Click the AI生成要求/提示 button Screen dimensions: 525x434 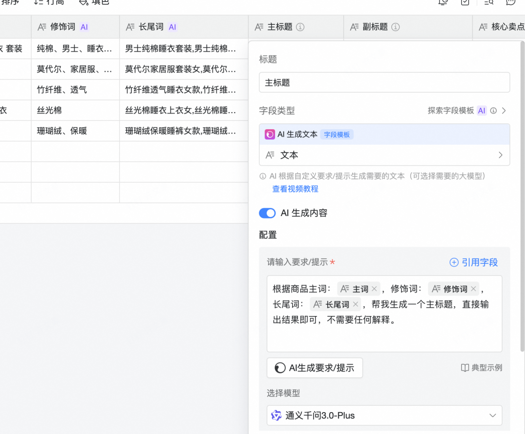point(315,368)
